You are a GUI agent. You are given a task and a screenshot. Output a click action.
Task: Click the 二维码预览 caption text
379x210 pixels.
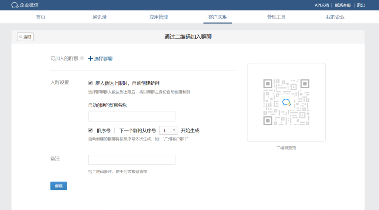coord(286,148)
